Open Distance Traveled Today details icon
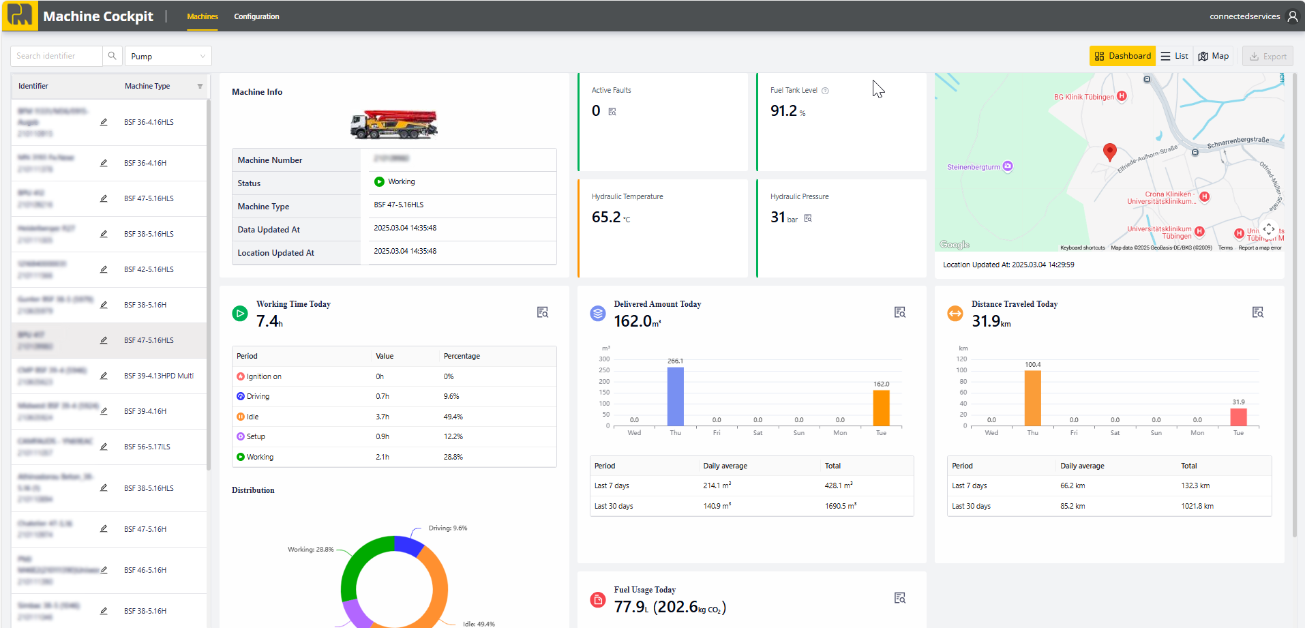The image size is (1305, 628). (x=1257, y=312)
